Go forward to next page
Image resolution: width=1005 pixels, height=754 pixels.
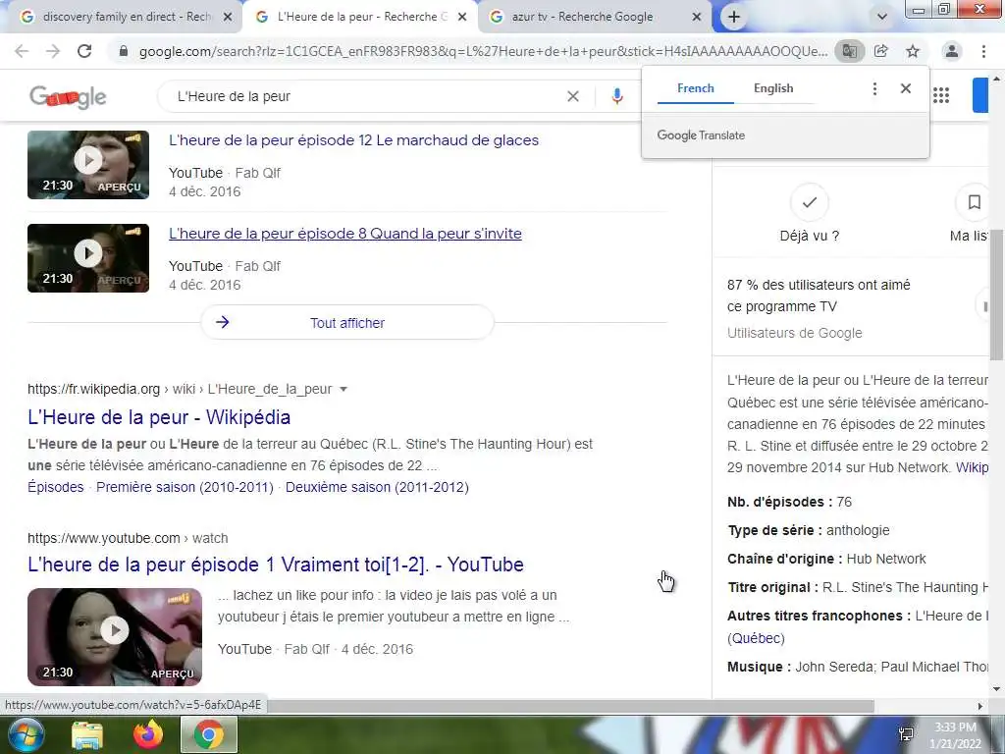53,51
